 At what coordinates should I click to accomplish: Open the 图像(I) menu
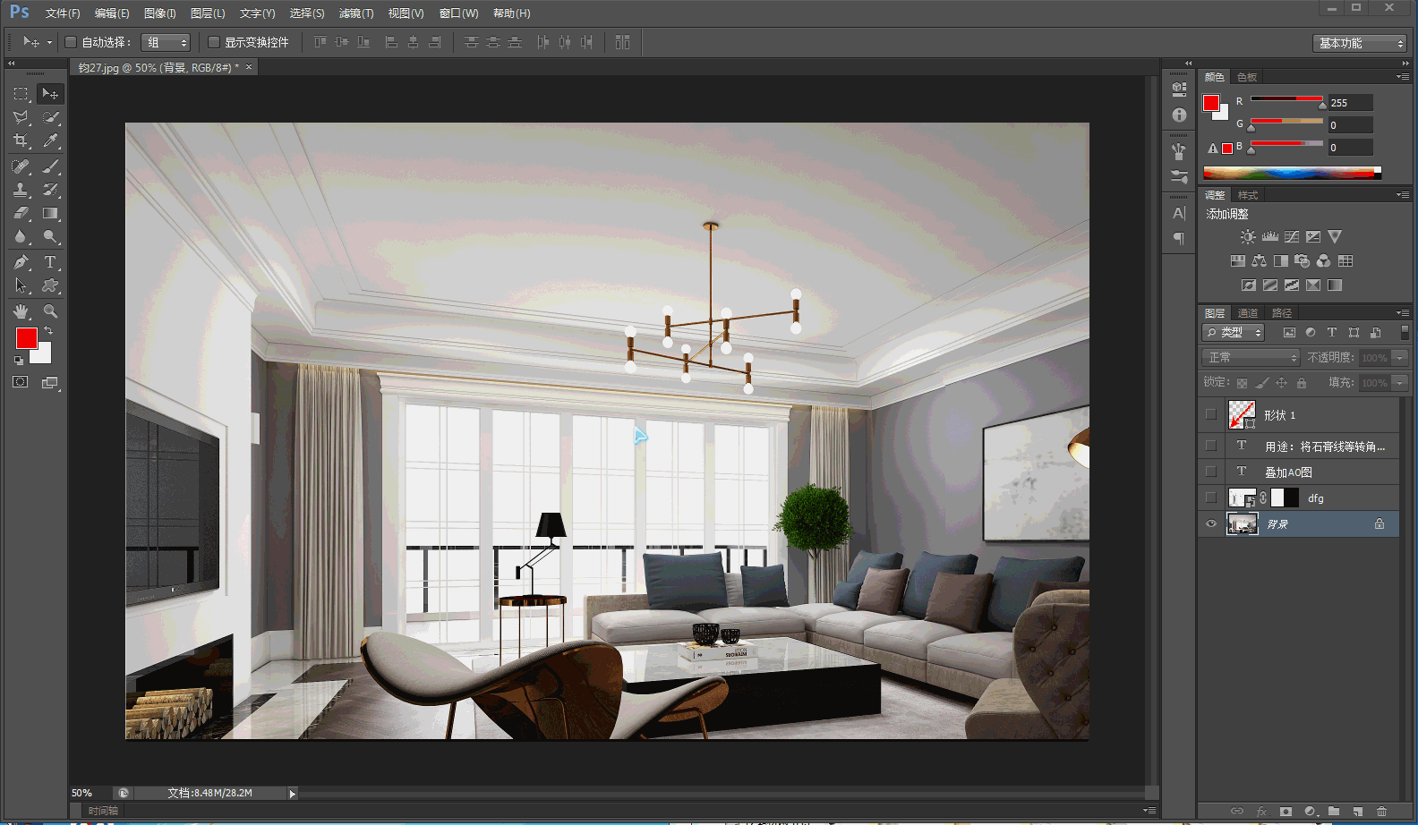160,13
